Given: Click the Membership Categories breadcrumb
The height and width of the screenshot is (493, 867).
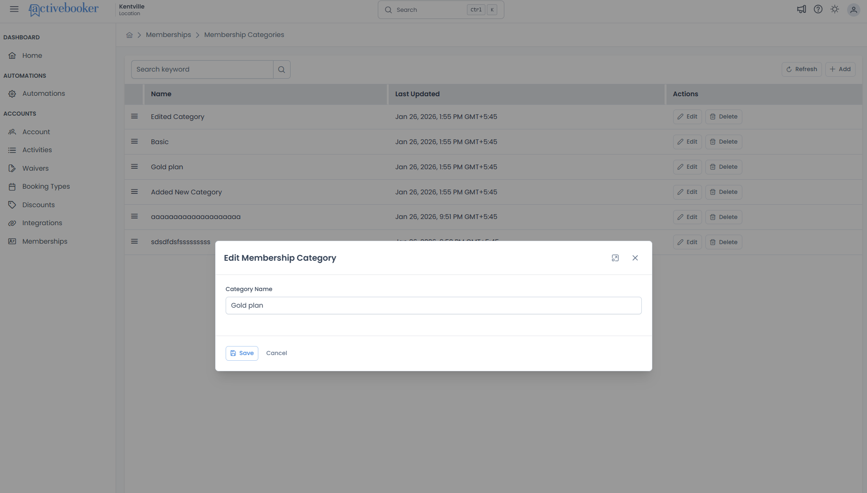Looking at the screenshot, I should 244,35.
